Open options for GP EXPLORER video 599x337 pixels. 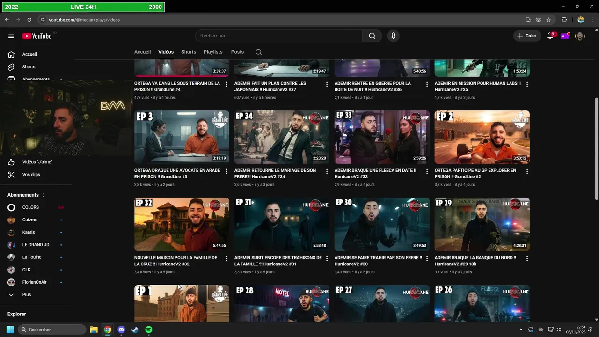(527, 171)
